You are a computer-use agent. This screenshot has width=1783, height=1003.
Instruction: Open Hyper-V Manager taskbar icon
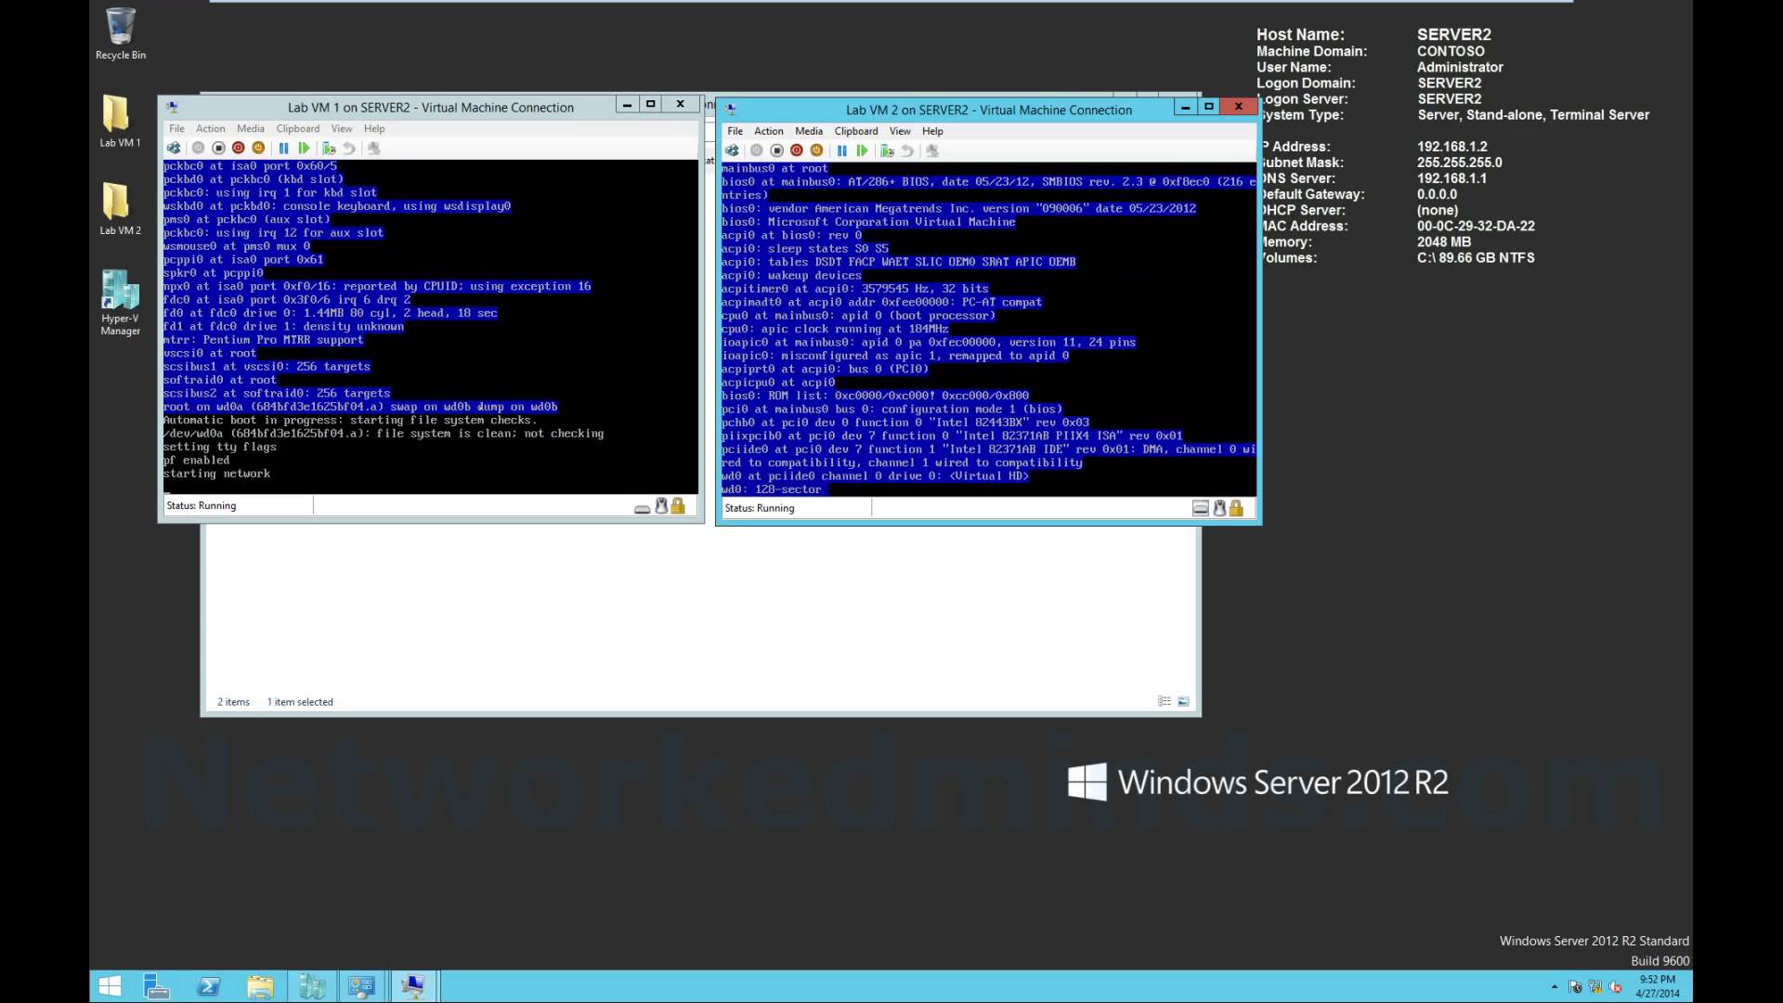[312, 986]
